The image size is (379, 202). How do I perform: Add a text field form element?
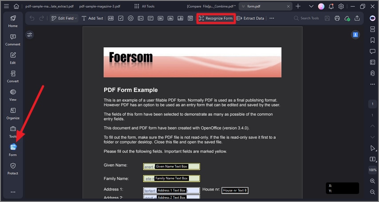(111, 18)
